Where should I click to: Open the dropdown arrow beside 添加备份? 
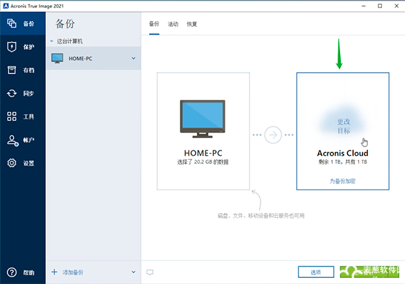134,272
